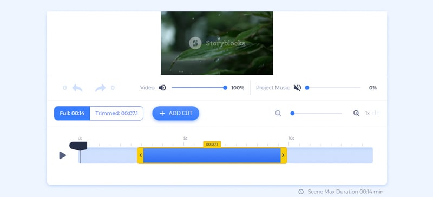
Task: Click the Project Music volume slider handle
Action: (x=307, y=88)
